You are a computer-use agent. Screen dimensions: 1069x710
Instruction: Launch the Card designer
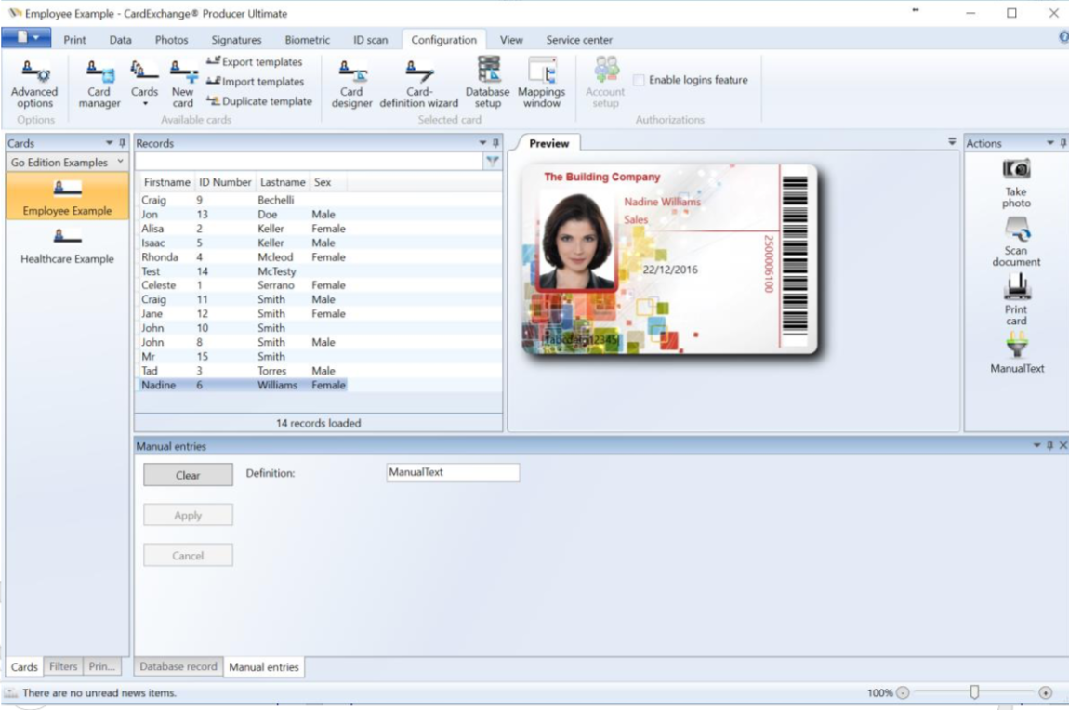pyautogui.click(x=351, y=84)
